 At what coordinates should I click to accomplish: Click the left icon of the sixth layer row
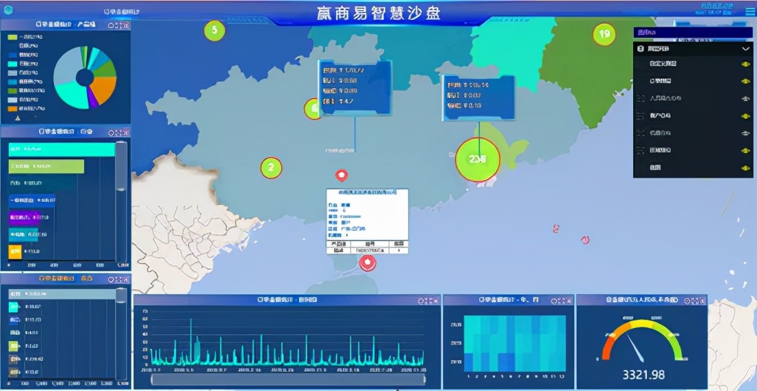pyautogui.click(x=641, y=150)
